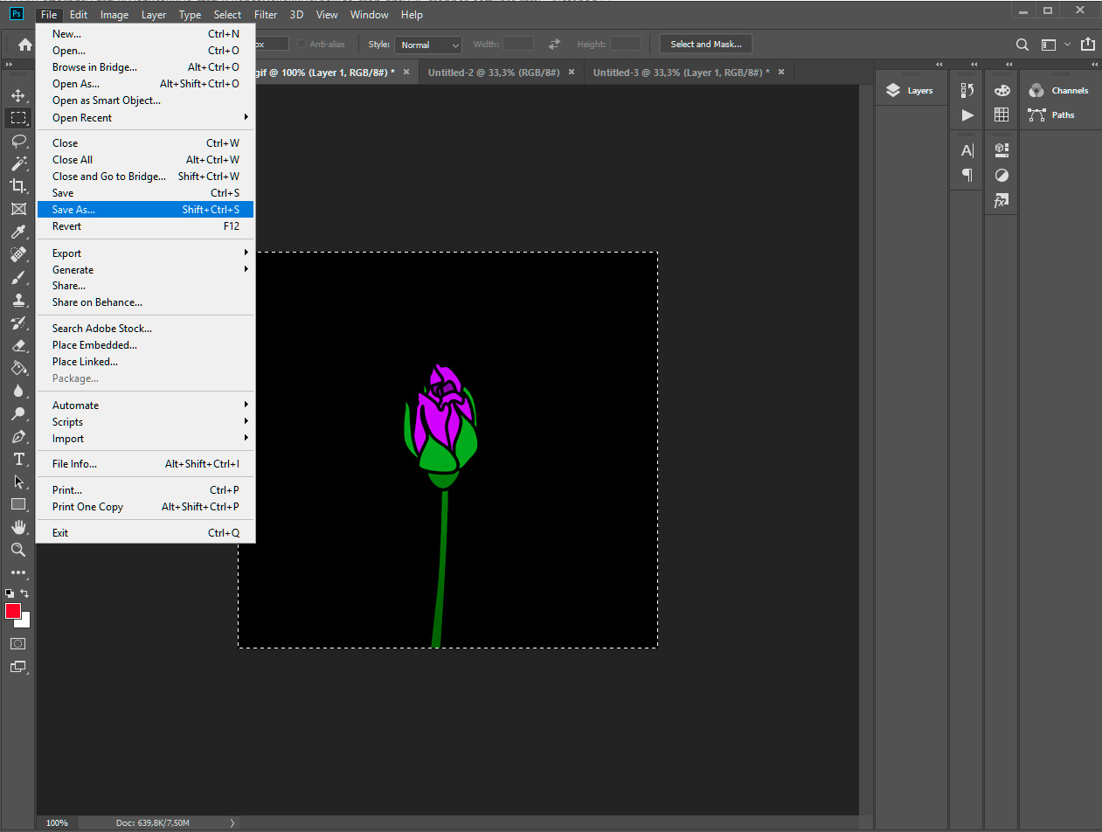Select the Crop tool
This screenshot has height=832, width=1102.
18,186
